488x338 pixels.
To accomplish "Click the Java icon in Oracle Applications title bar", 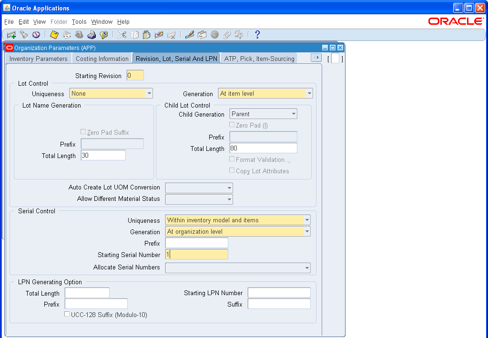I will [7, 8].
